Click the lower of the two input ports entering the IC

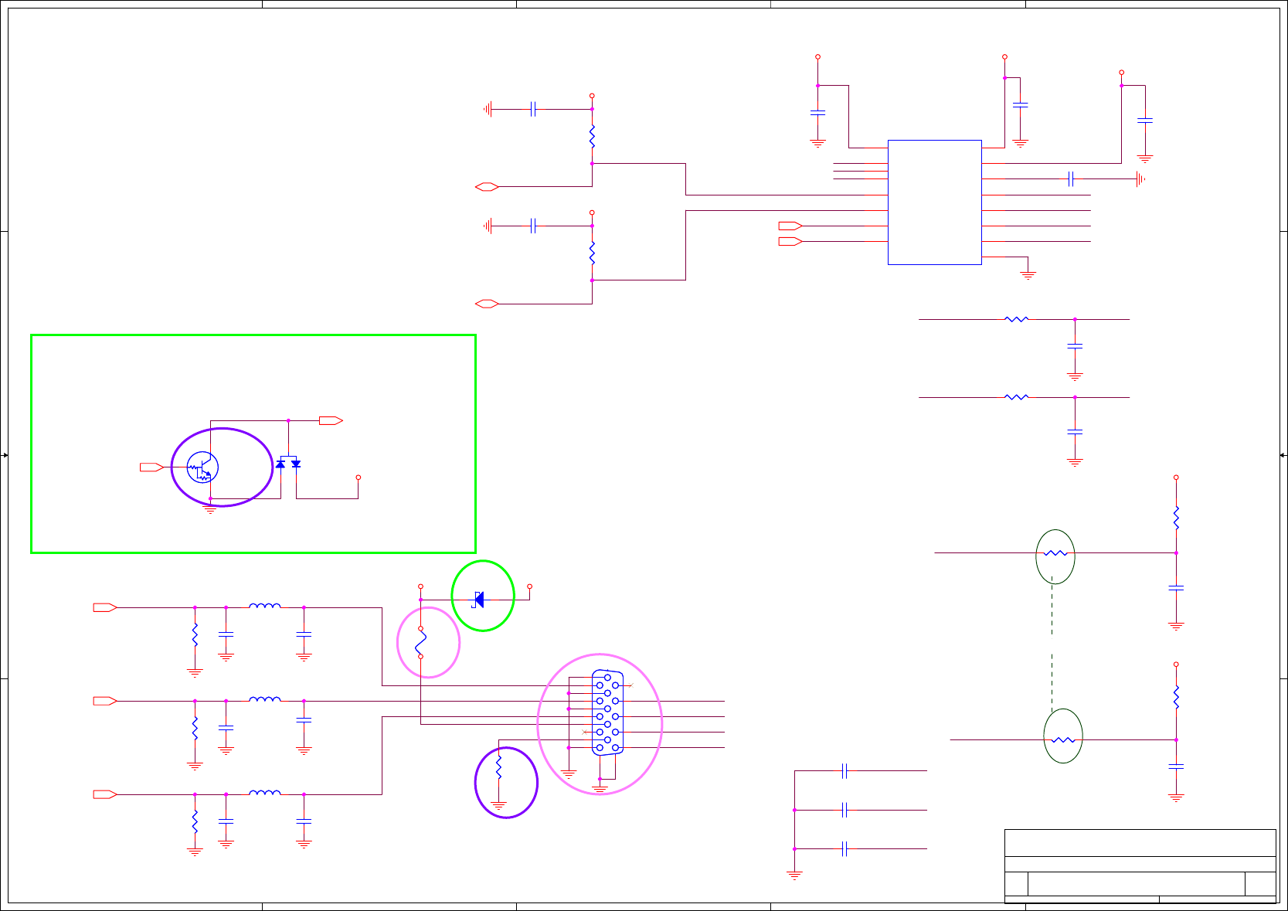(790, 241)
